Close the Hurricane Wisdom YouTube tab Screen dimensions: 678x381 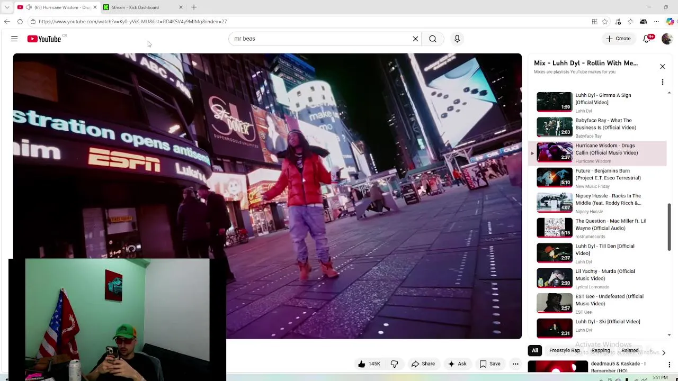(95, 7)
